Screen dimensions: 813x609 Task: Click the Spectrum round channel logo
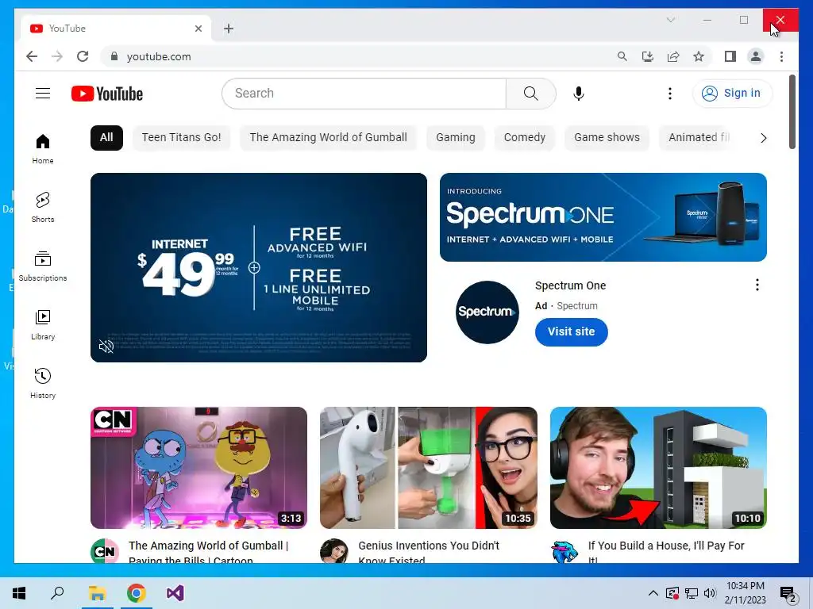(487, 312)
